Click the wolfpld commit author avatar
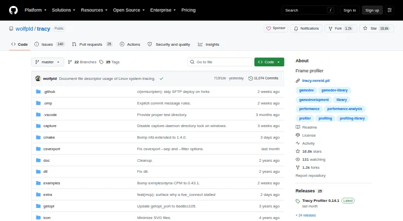The image size is (403, 221). pyautogui.click(x=38, y=78)
